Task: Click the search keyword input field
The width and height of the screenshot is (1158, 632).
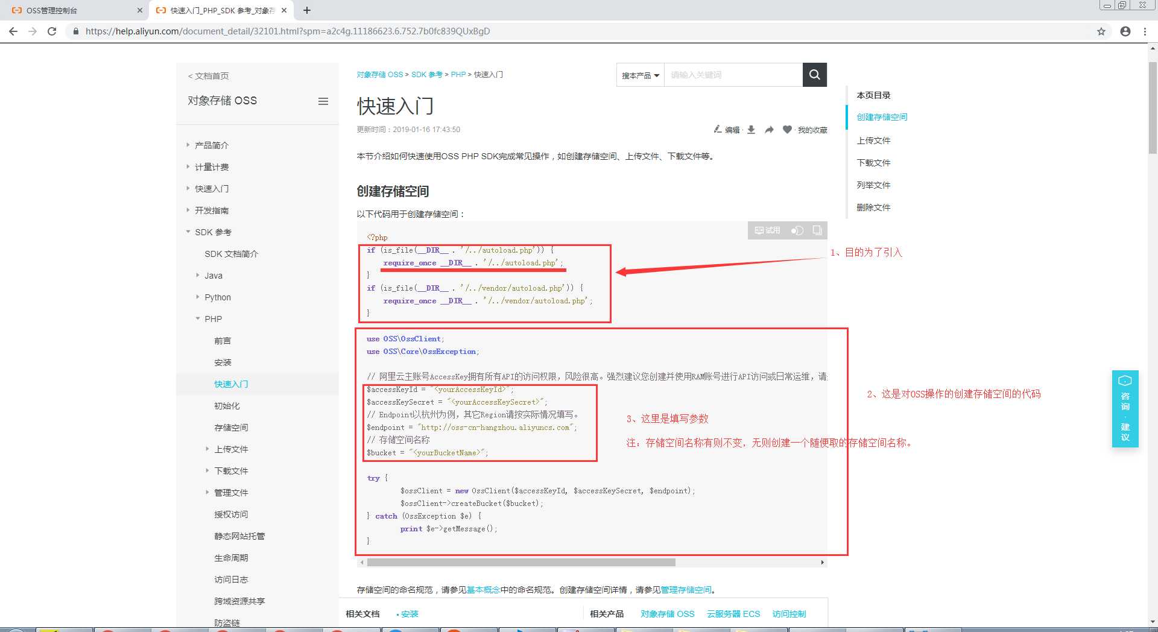Action: click(733, 75)
